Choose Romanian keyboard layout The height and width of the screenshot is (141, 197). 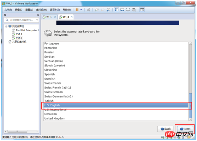tap(116, 48)
